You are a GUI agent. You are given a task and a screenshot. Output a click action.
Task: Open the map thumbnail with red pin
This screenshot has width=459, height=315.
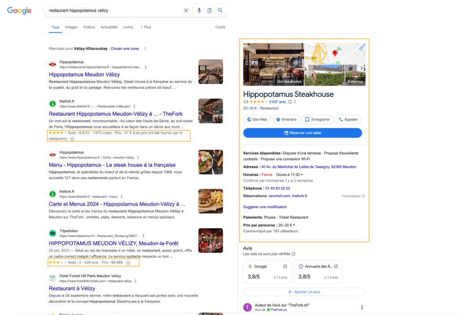tap(335, 54)
